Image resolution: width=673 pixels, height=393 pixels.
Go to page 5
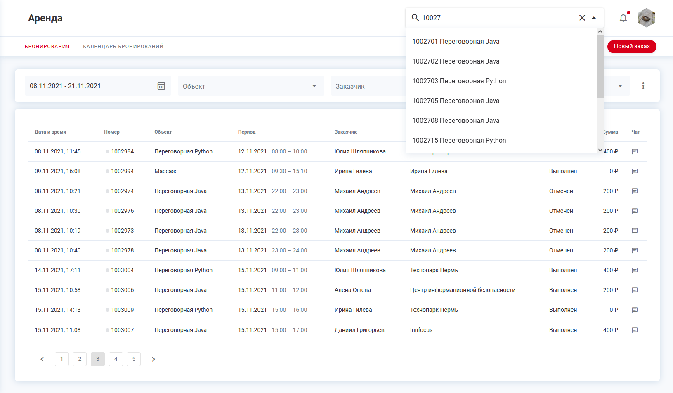(134, 359)
